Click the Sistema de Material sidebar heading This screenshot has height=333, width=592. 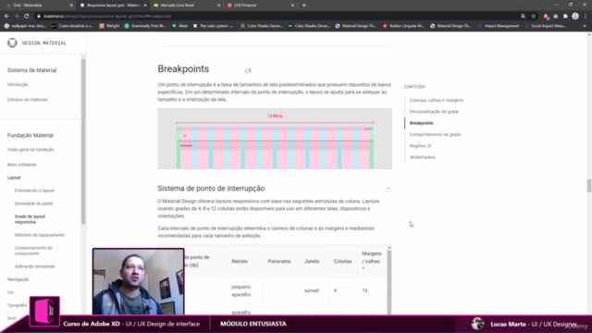tap(31, 70)
